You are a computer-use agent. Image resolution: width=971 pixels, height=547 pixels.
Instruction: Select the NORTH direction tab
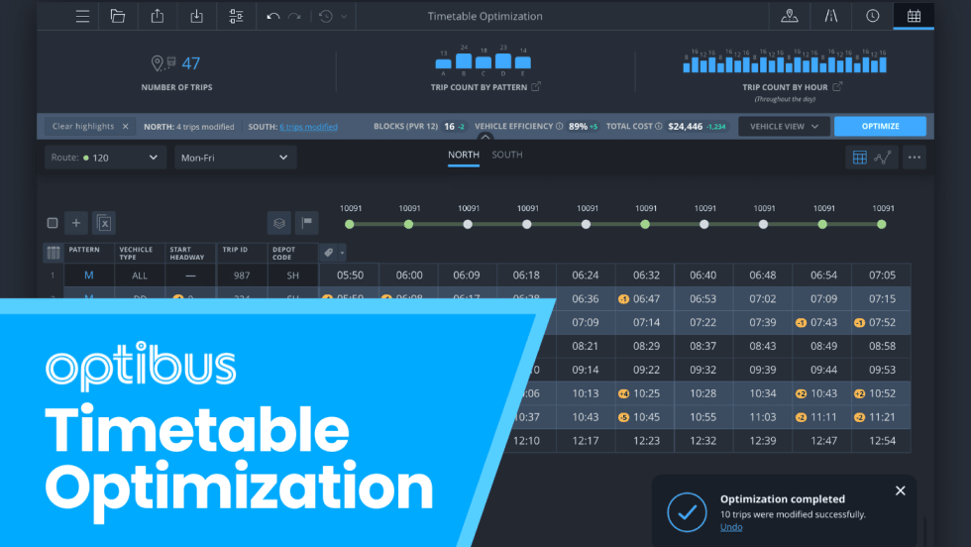(463, 155)
